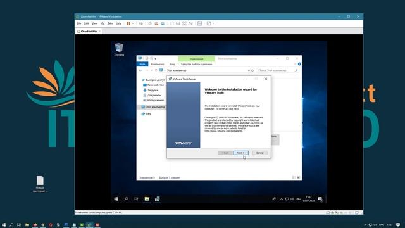Click Этот компьютер in the address bar
The image size is (405, 228).
(177, 70)
